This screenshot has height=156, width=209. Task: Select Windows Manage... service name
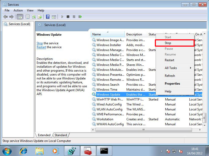point(110,50)
